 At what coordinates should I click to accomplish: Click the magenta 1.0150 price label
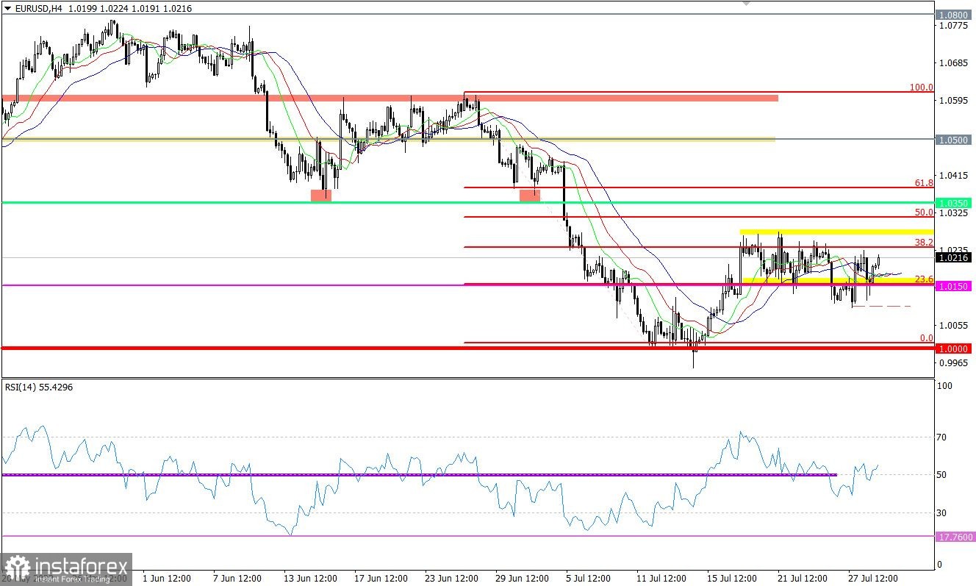(x=955, y=285)
